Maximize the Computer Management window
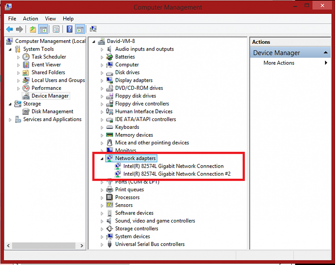This screenshot has height=265, width=335. (307, 5)
